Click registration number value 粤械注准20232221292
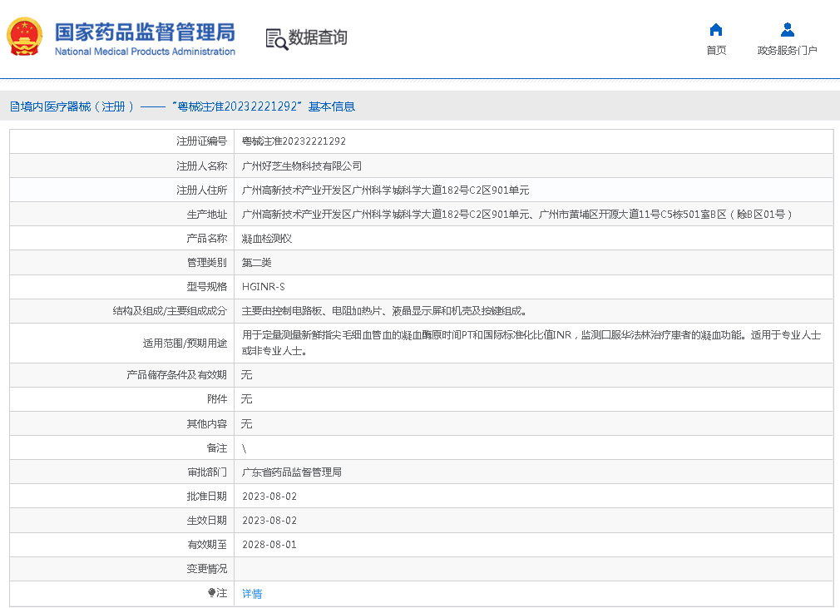Image resolution: width=840 pixels, height=608 pixels. (x=294, y=141)
